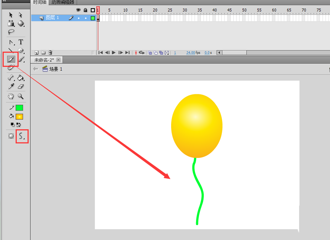Select the Brush tool
This screenshot has width=330, height=240.
click(x=21, y=59)
